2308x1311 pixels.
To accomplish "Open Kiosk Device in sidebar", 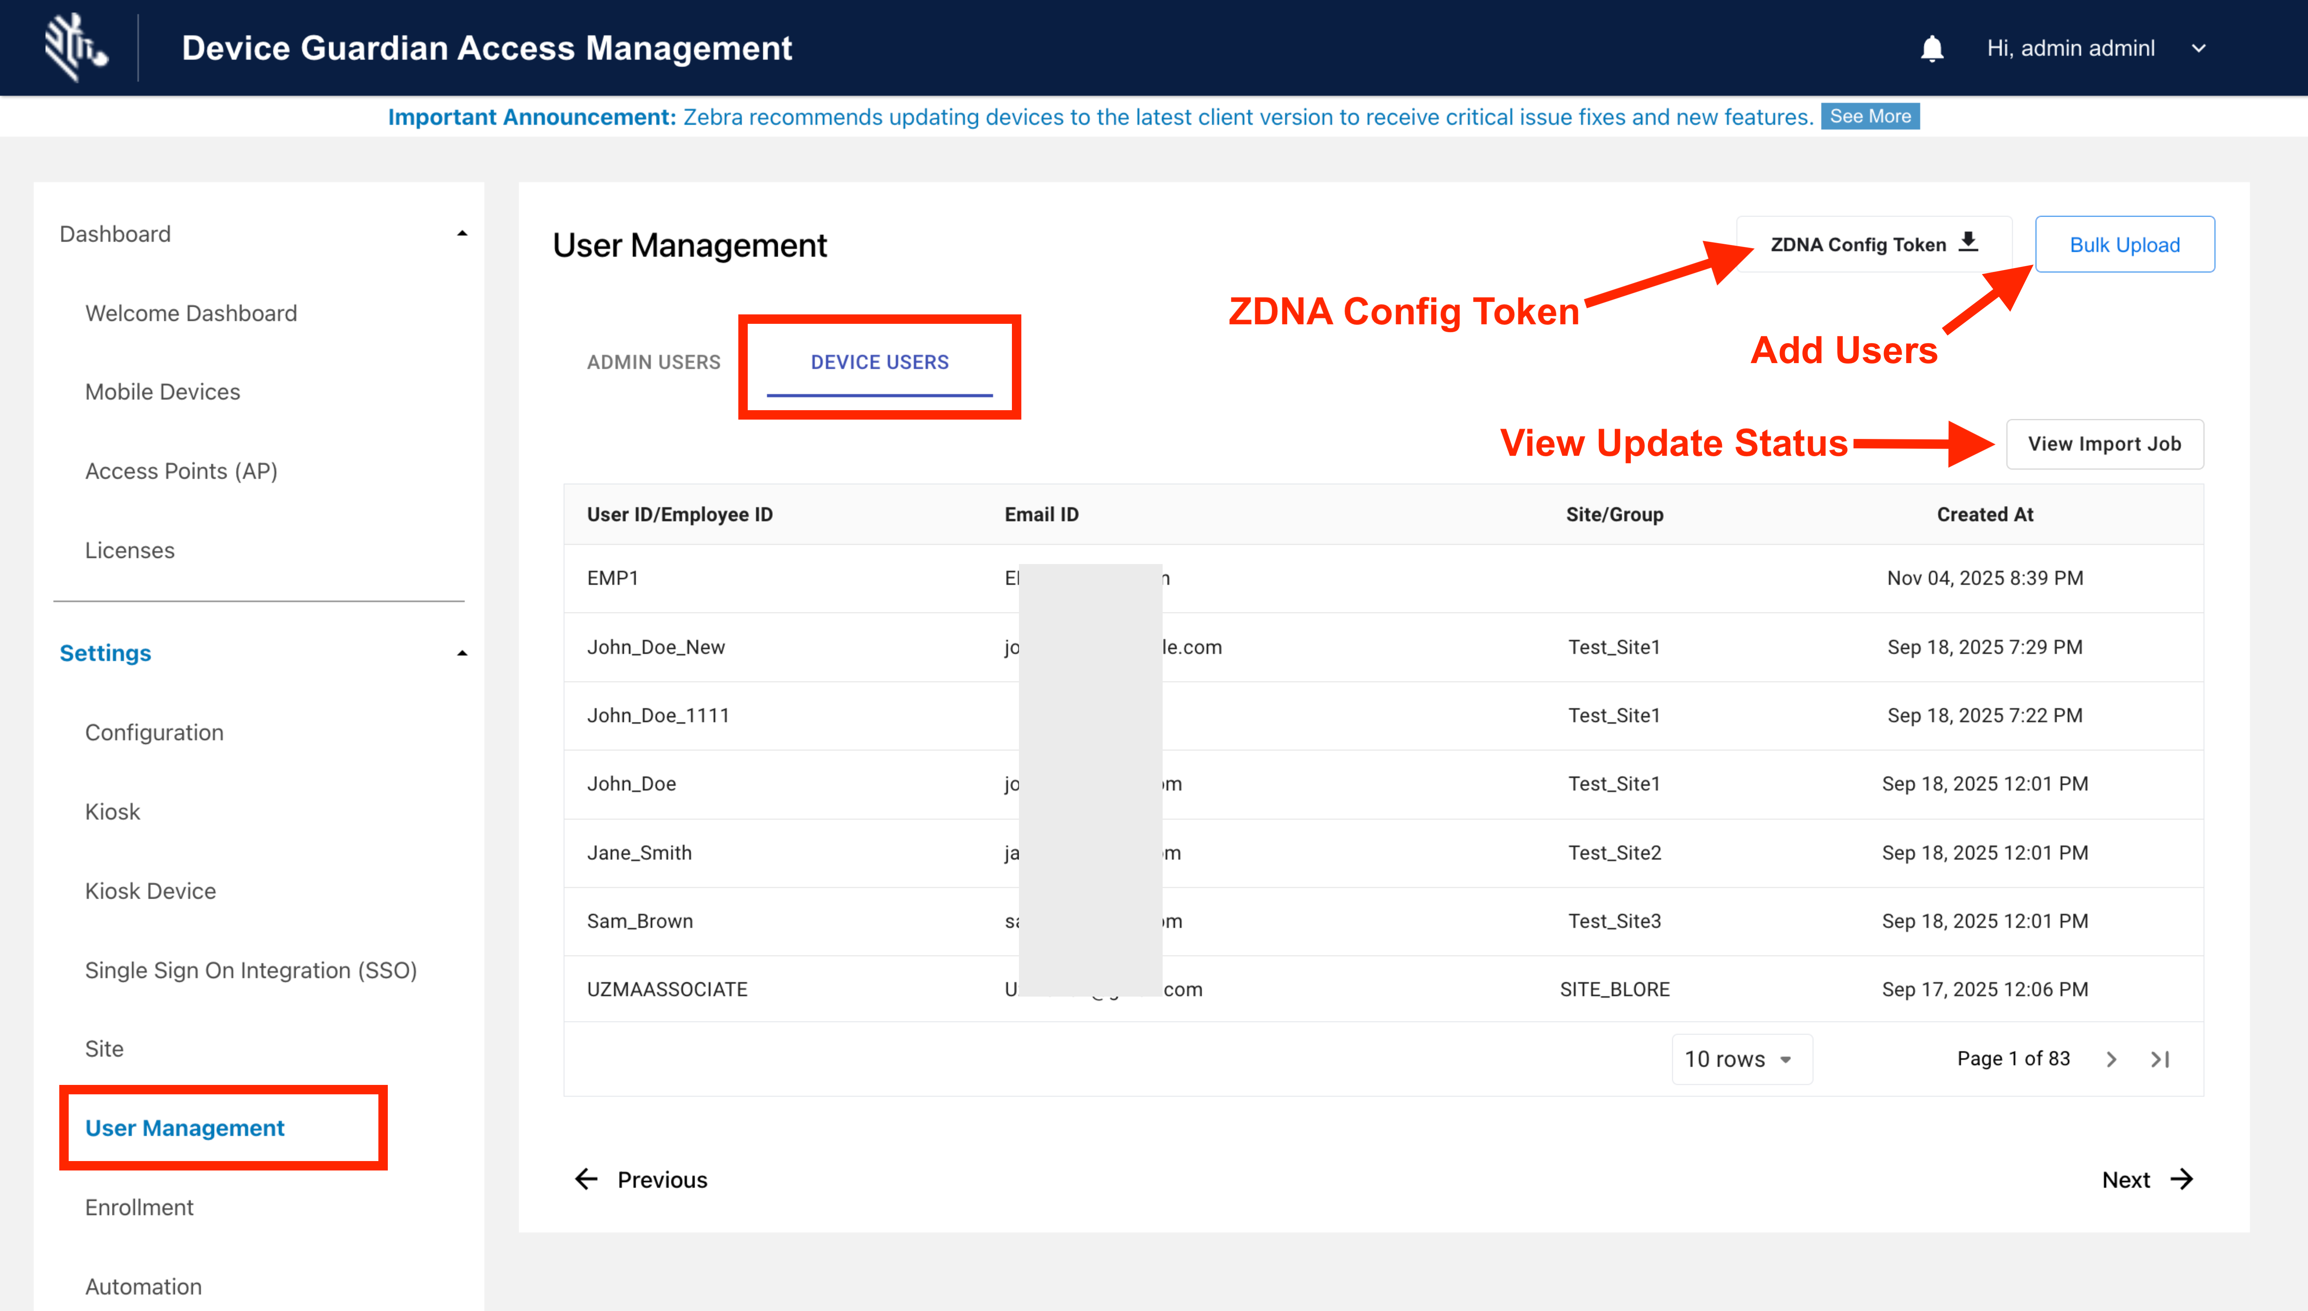I will [150, 891].
